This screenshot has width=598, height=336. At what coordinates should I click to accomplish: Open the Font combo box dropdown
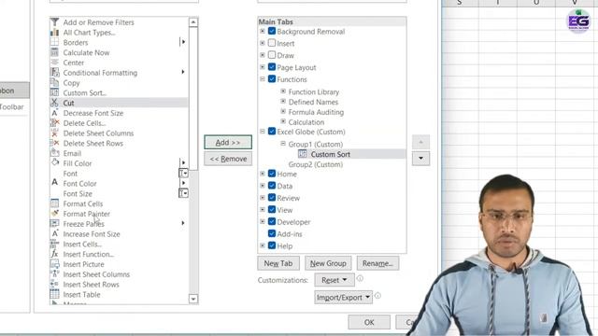[183, 174]
